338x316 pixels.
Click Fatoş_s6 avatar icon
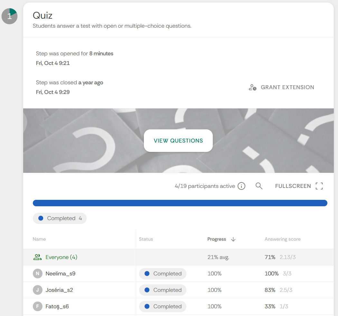[38, 306]
